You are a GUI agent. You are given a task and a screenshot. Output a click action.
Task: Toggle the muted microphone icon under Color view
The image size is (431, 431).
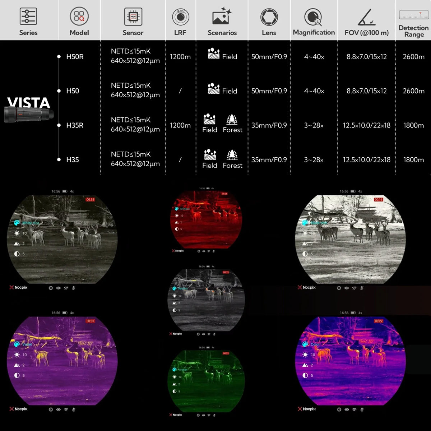tap(362, 409)
